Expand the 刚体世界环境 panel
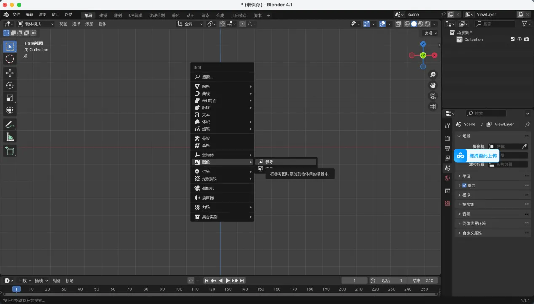534x304 pixels. click(x=474, y=223)
